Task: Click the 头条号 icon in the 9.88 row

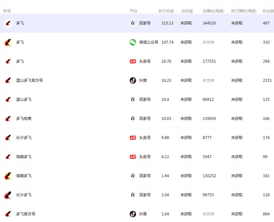Action: coord(133,138)
